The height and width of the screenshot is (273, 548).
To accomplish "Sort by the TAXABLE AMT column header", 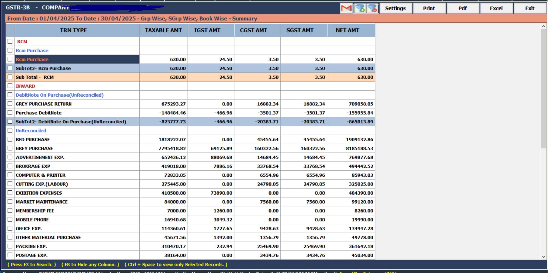I will click(x=163, y=30).
